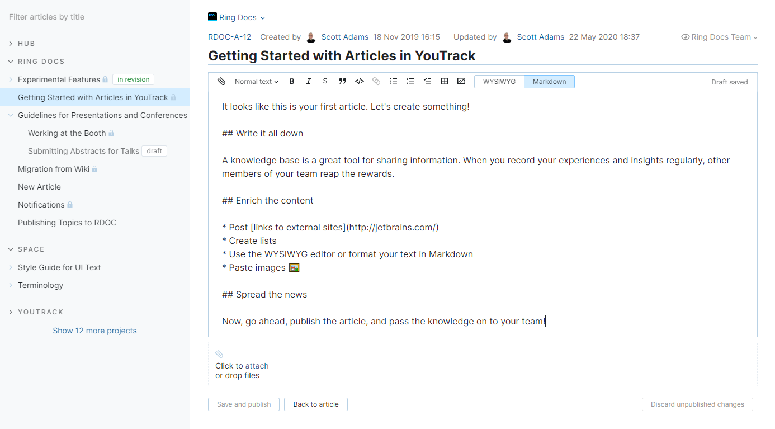Click updater Scott Adams avatar

click(x=507, y=37)
